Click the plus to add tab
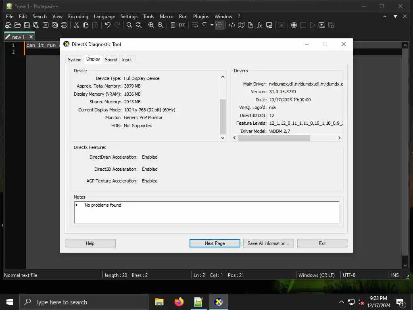 385,16
